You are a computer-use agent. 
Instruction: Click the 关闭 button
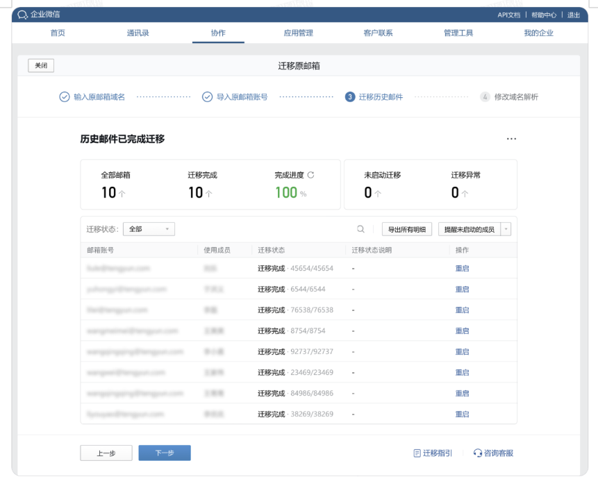[40, 65]
